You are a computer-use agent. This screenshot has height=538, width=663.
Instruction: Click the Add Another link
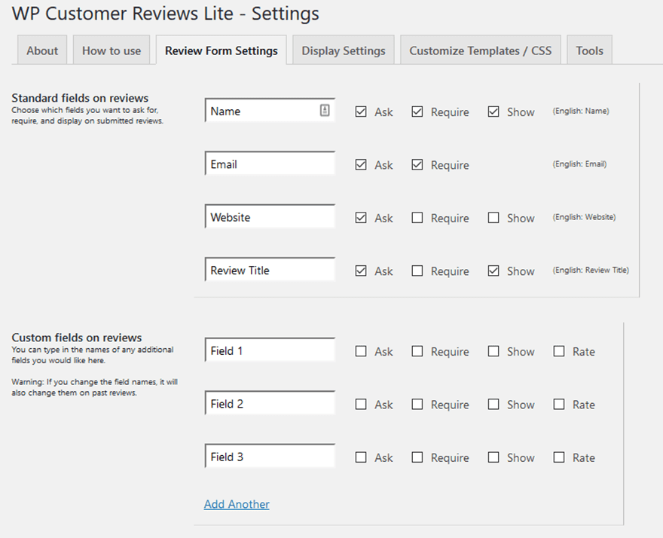pos(237,504)
